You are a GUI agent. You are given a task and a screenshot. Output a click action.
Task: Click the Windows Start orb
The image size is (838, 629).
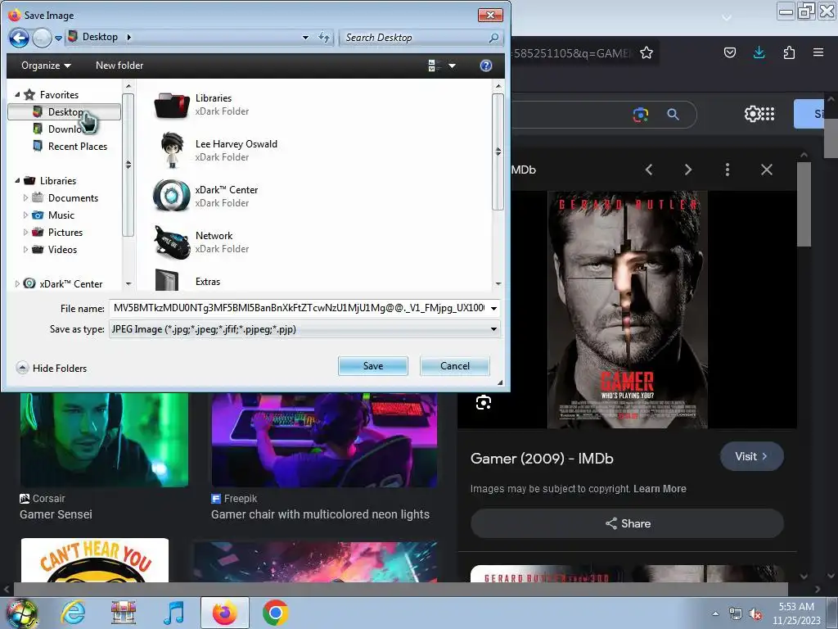[22, 613]
